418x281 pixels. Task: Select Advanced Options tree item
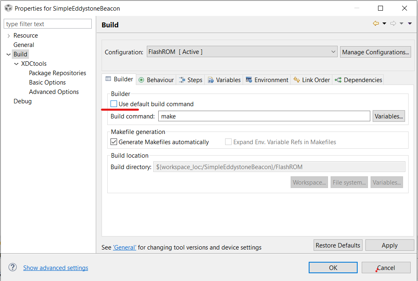pyautogui.click(x=54, y=91)
